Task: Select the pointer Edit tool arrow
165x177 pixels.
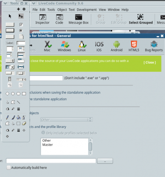Action: [10, 16]
